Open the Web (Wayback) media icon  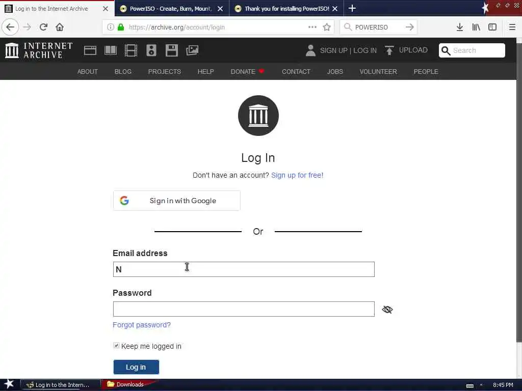pos(90,50)
